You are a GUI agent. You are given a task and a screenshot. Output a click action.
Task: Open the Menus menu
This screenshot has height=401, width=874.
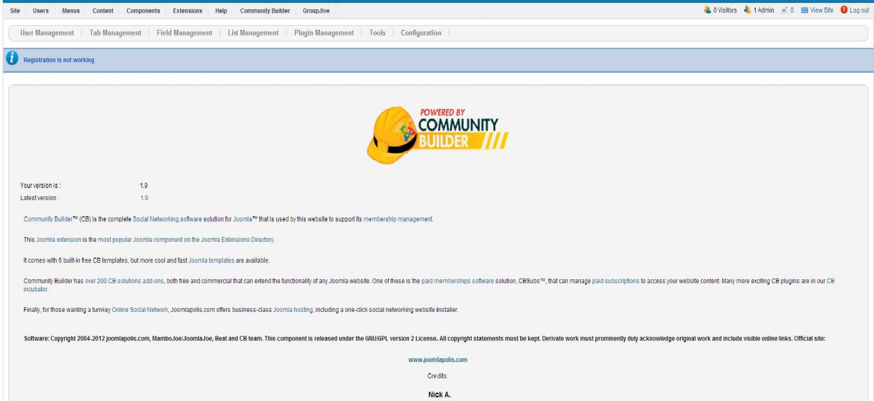click(x=71, y=10)
